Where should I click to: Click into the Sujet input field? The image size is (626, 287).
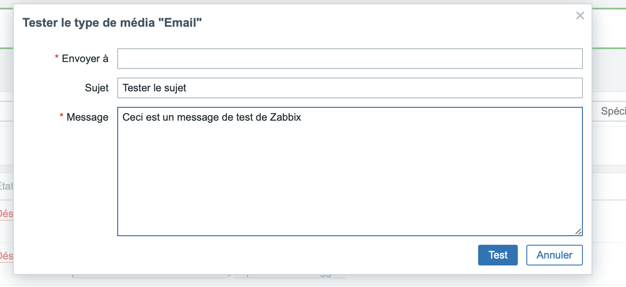click(x=350, y=88)
